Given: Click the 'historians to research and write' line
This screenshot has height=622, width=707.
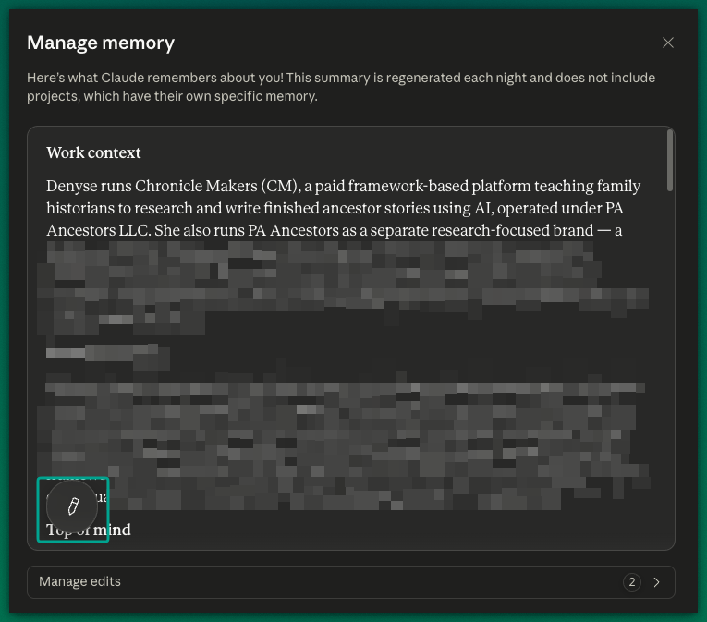Looking at the screenshot, I should pos(335,208).
